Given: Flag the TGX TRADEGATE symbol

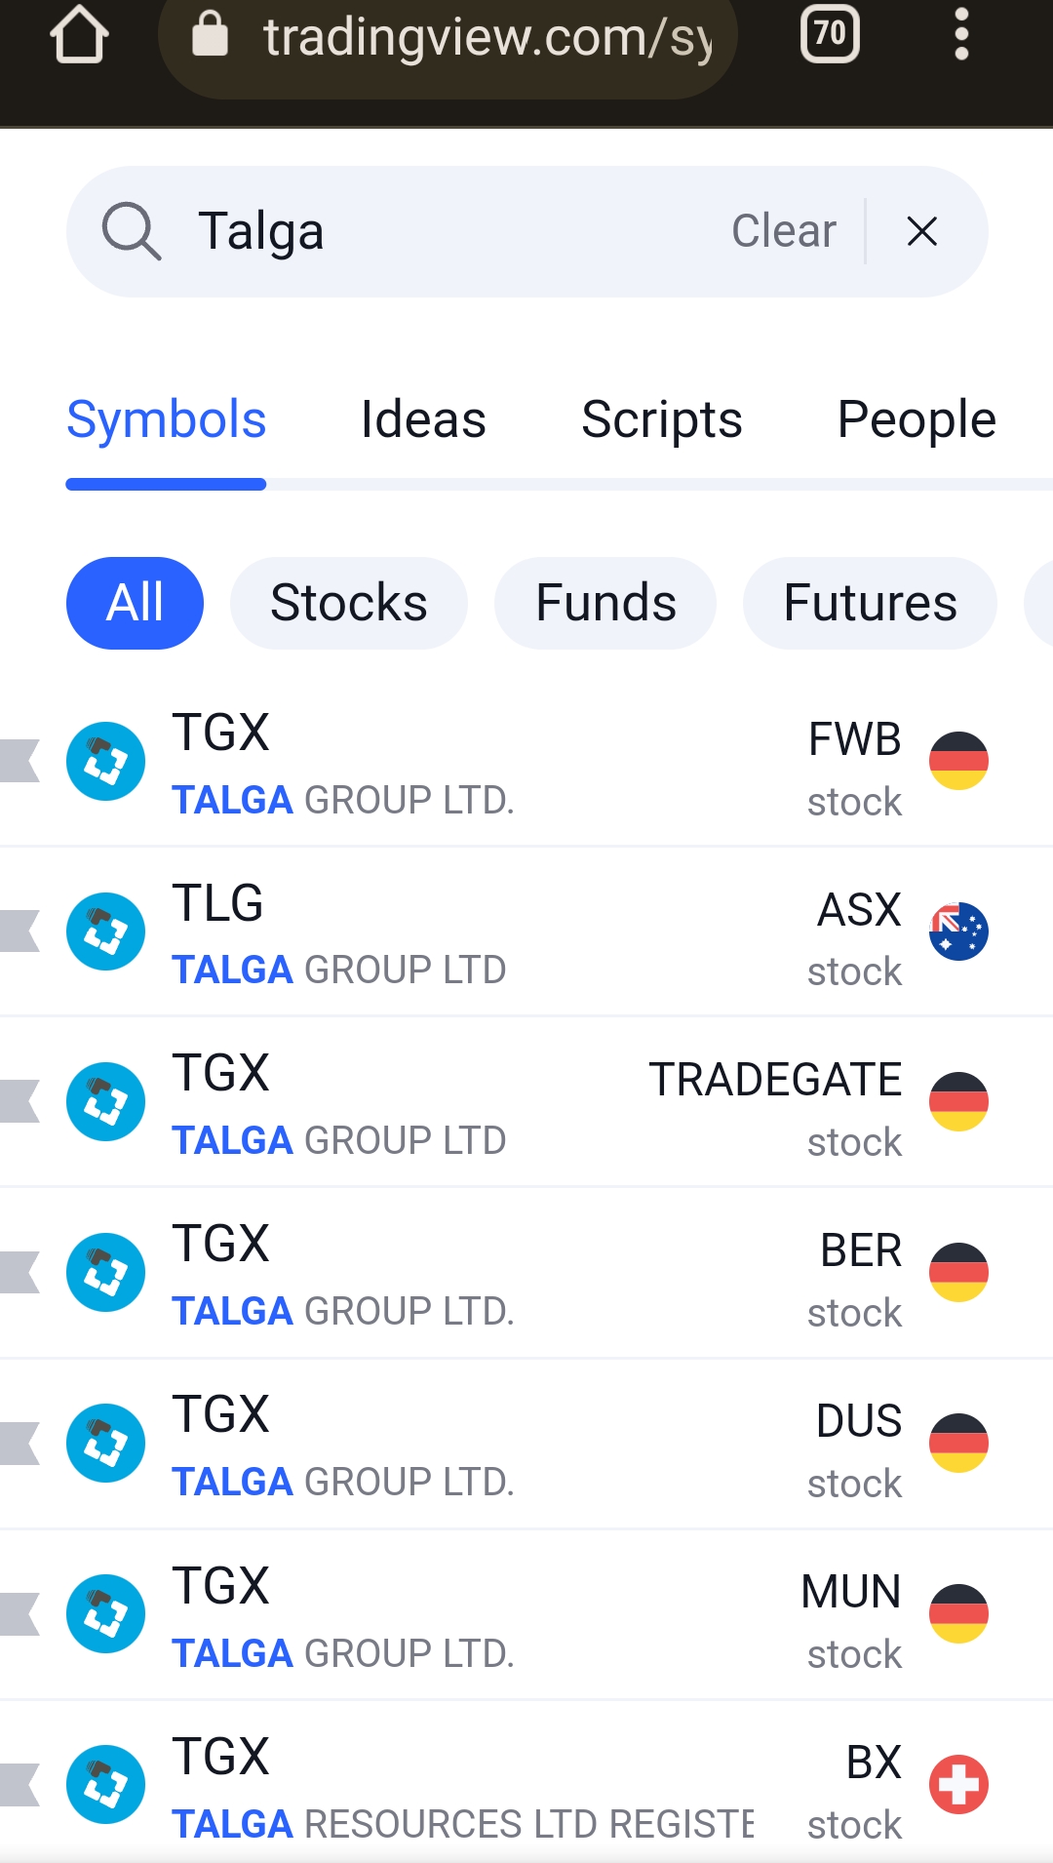Looking at the screenshot, I should (19, 1102).
